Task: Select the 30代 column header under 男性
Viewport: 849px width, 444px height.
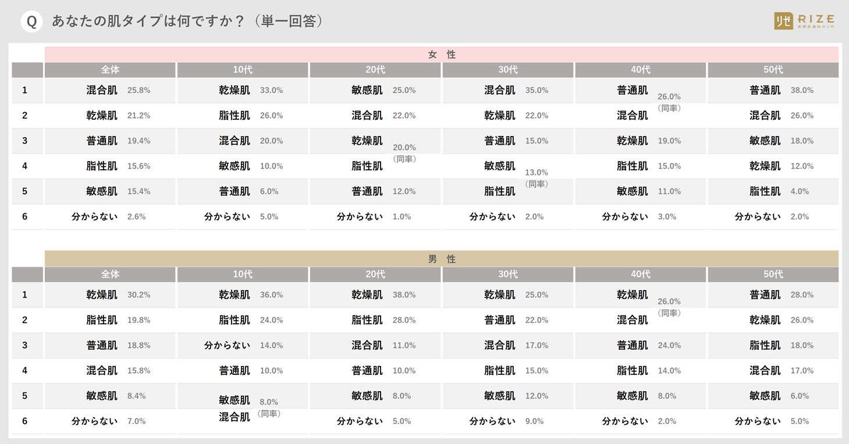Action: [x=507, y=274]
